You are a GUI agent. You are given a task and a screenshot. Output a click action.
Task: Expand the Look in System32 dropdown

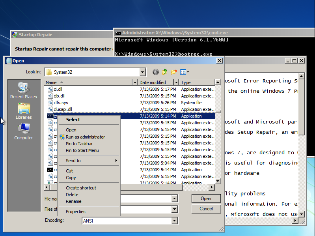click(142, 72)
